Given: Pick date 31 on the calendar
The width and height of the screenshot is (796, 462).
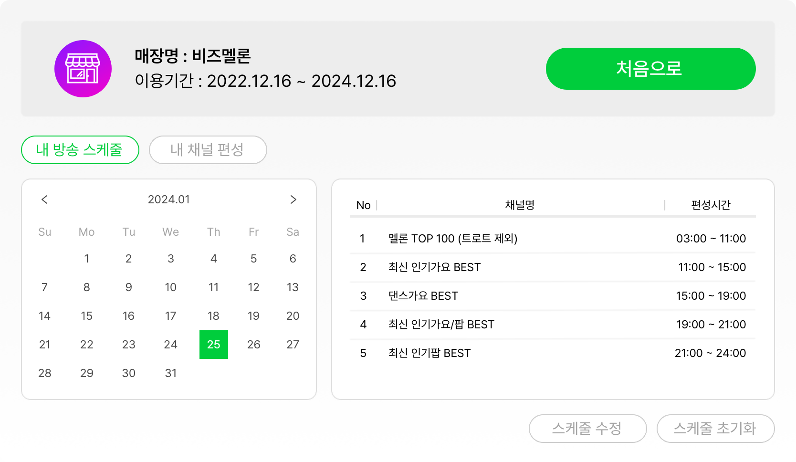Looking at the screenshot, I should (170, 373).
